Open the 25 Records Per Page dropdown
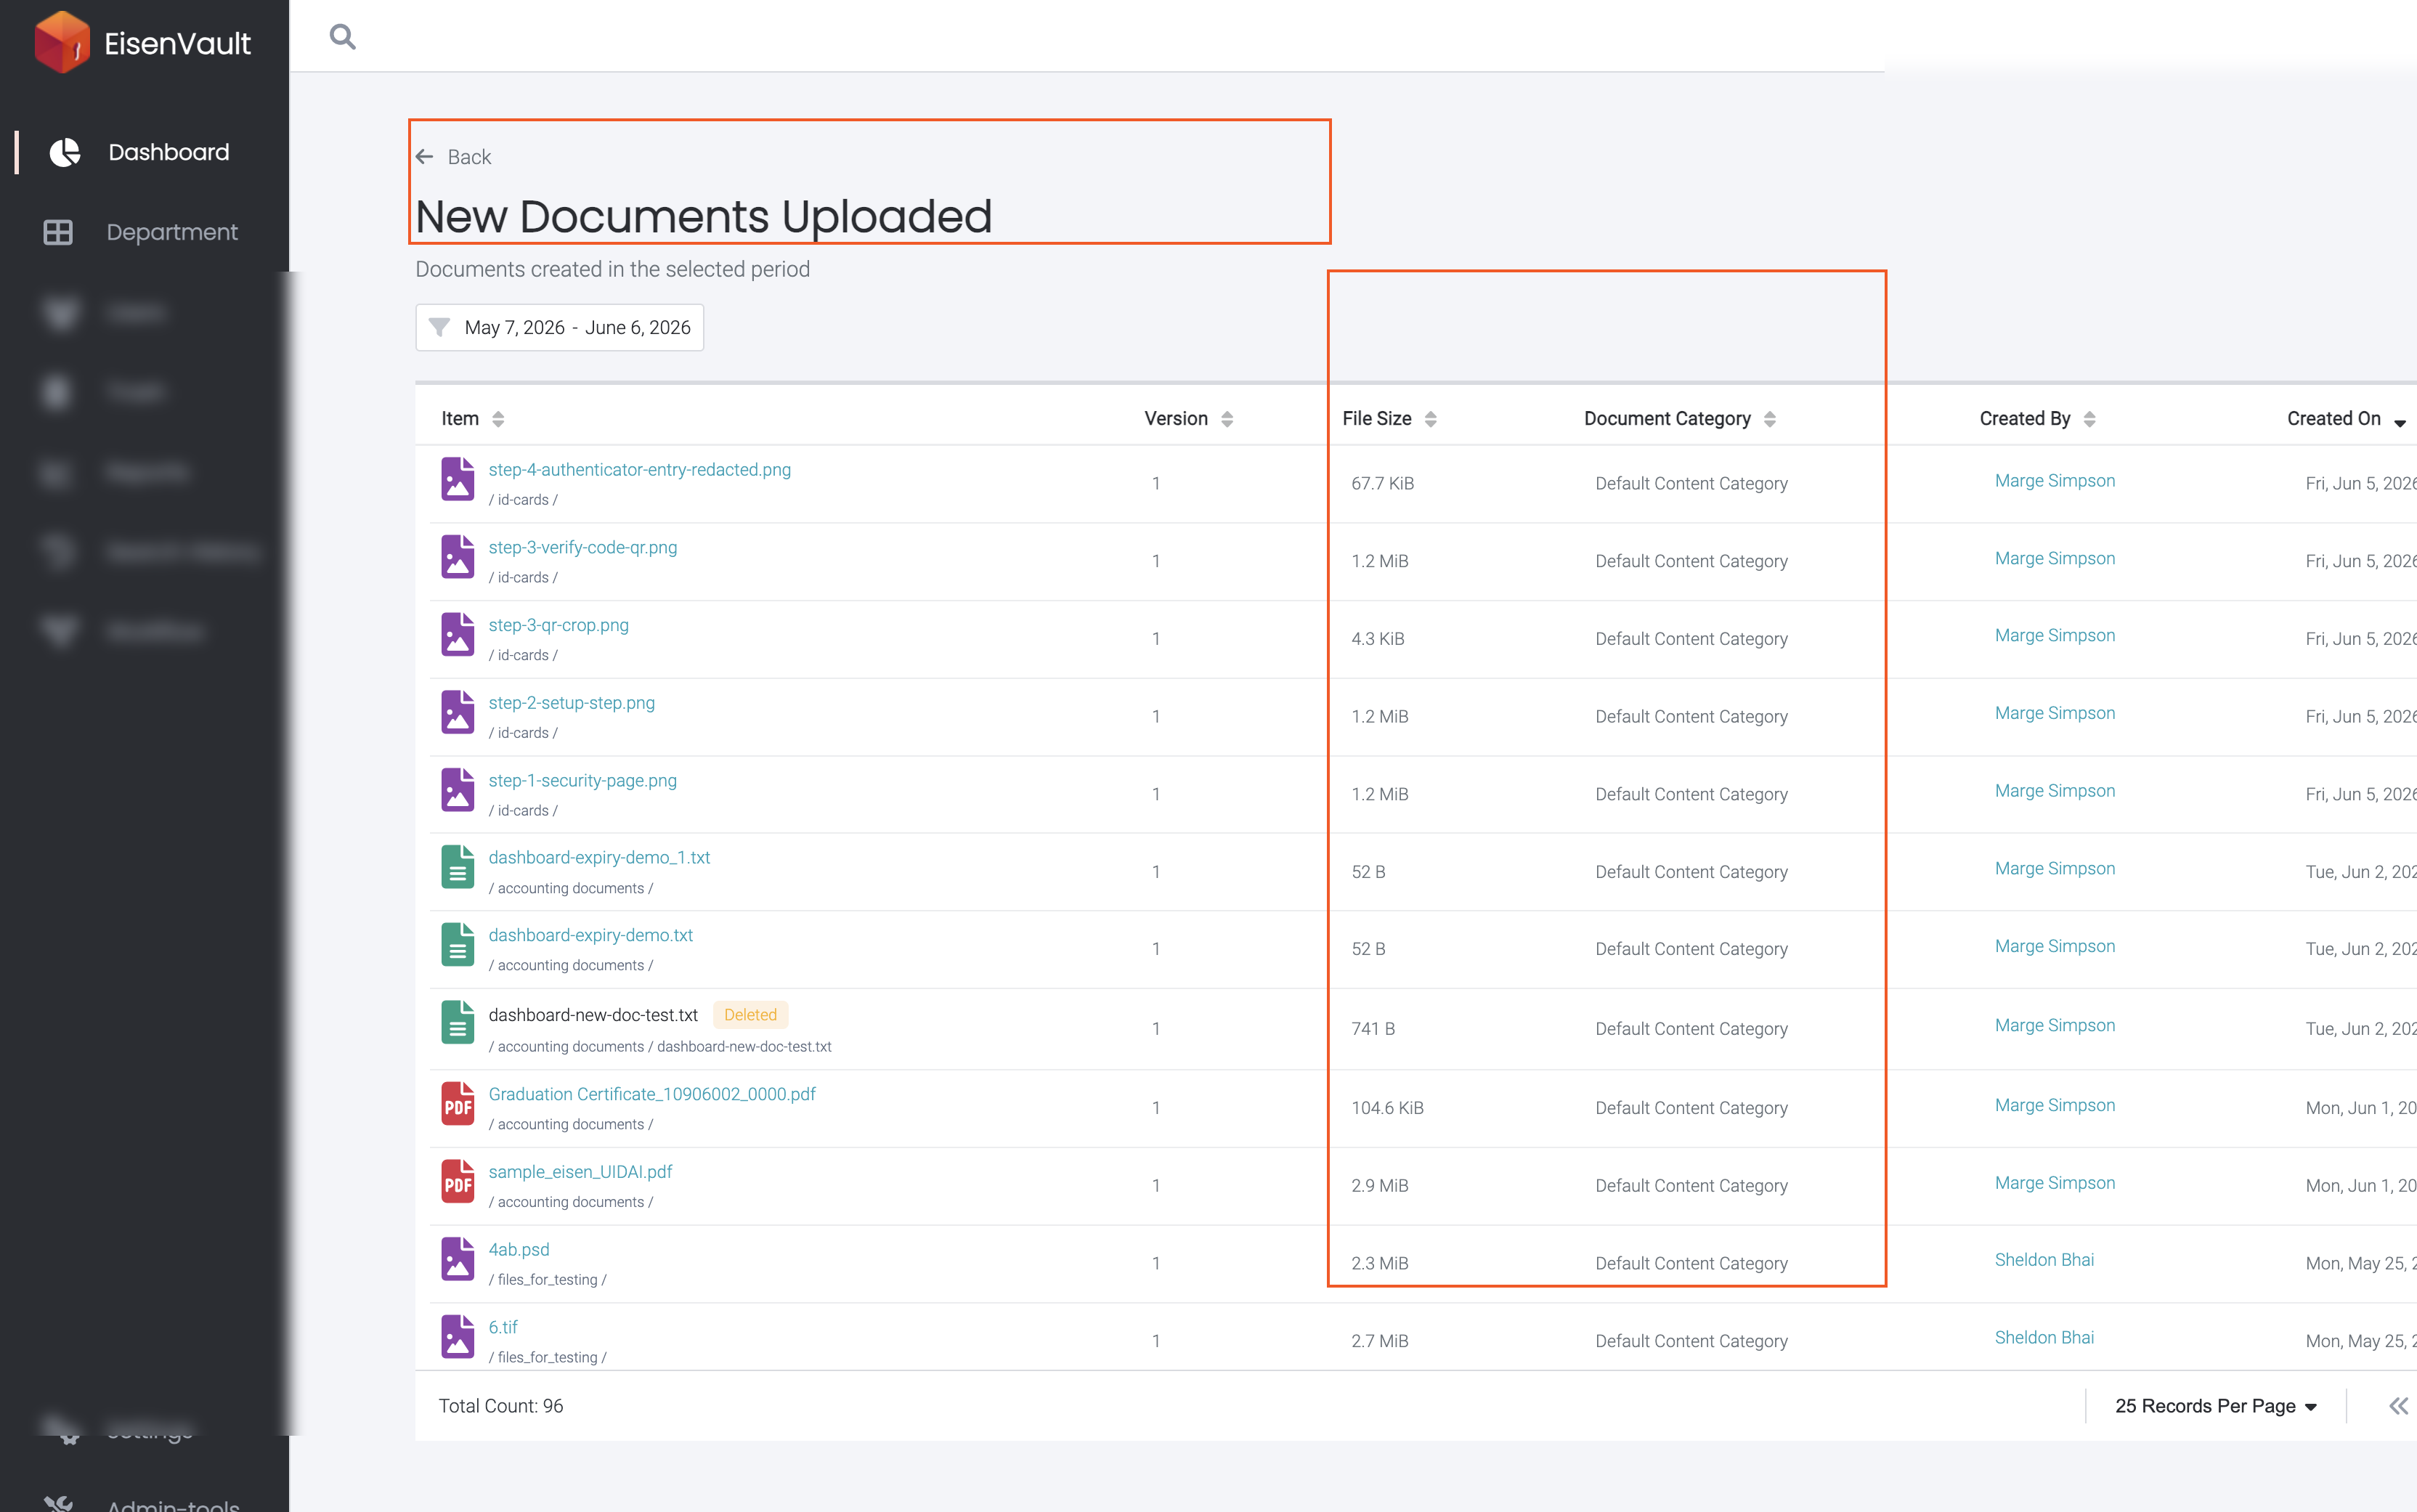2417x1512 pixels. [x=2215, y=1406]
